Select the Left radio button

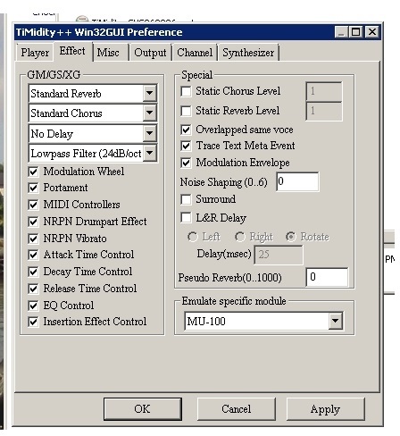(193, 237)
